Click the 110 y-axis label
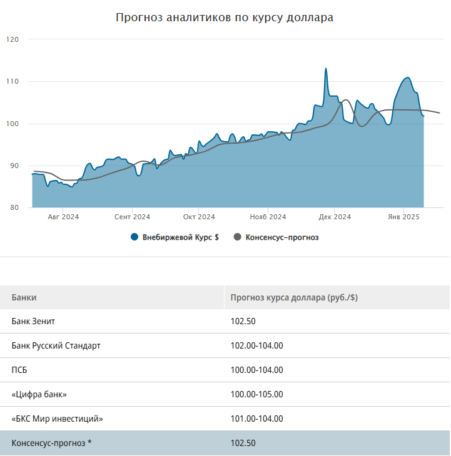This screenshot has width=451, height=456. click(13, 81)
